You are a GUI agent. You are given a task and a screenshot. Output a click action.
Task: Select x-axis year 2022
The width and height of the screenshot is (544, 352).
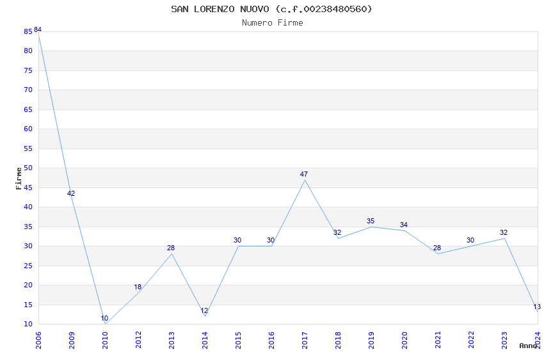(471, 340)
